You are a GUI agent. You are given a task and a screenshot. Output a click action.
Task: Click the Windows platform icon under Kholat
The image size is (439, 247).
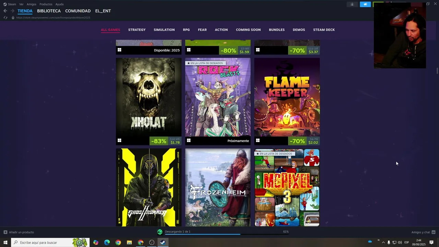tap(119, 141)
